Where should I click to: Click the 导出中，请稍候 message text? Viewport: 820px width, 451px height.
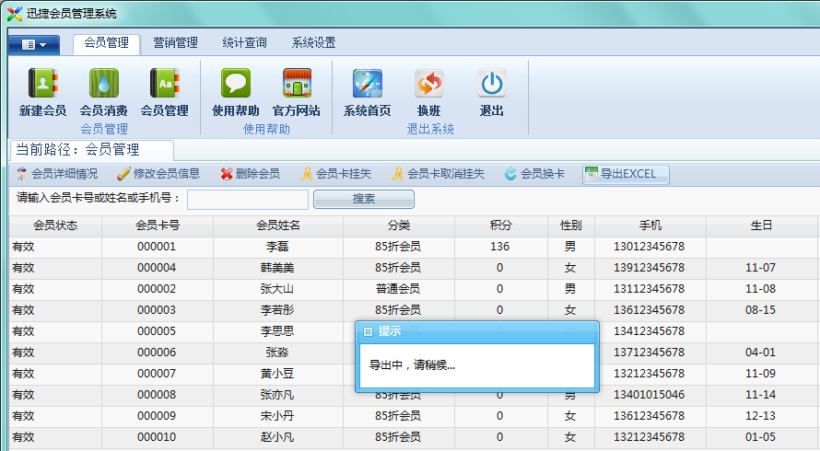(412, 365)
